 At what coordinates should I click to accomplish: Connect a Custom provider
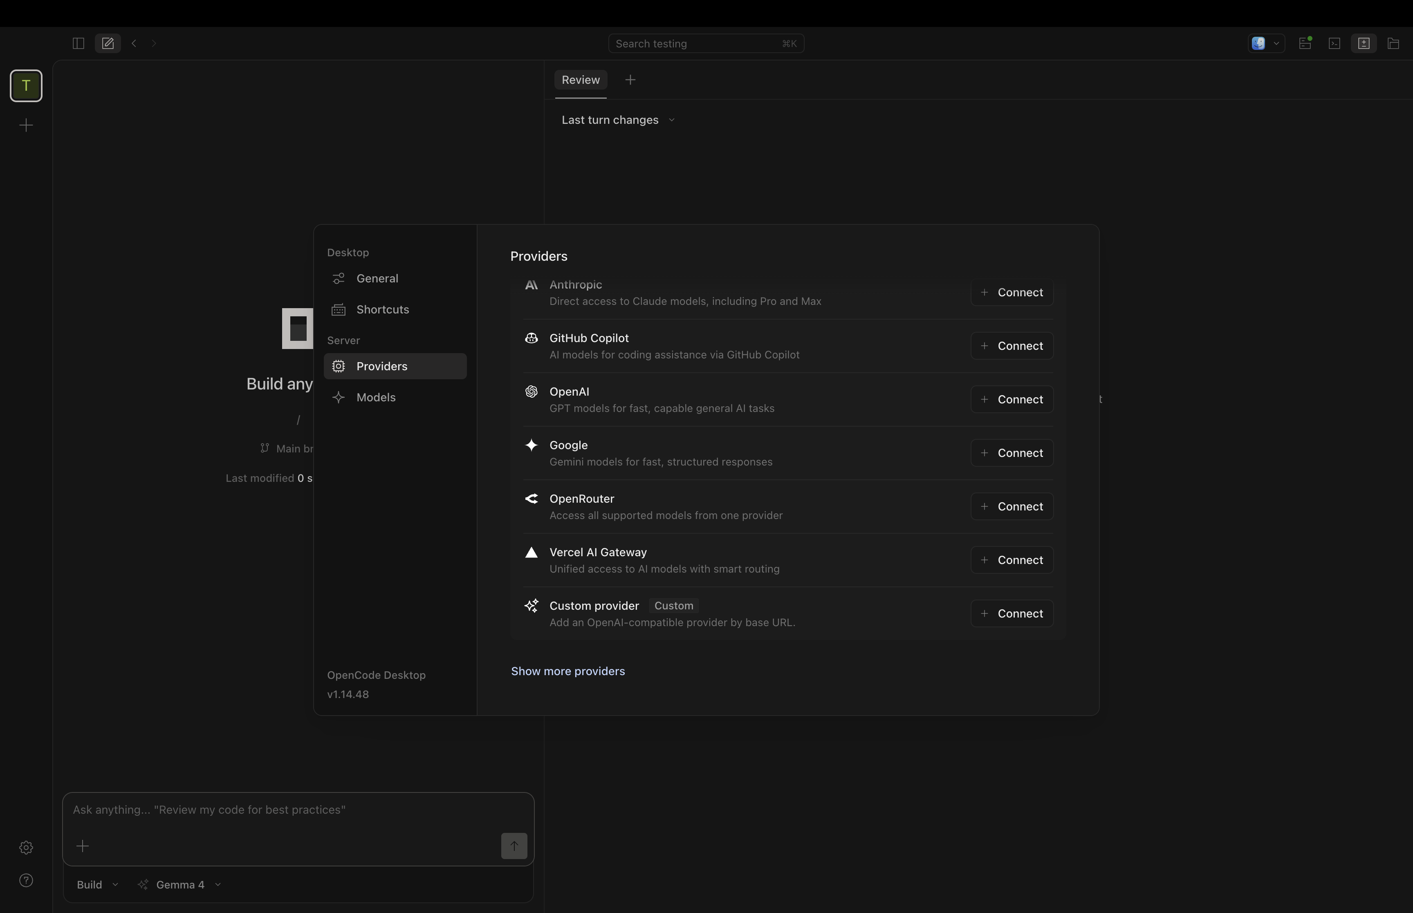coord(1012,613)
